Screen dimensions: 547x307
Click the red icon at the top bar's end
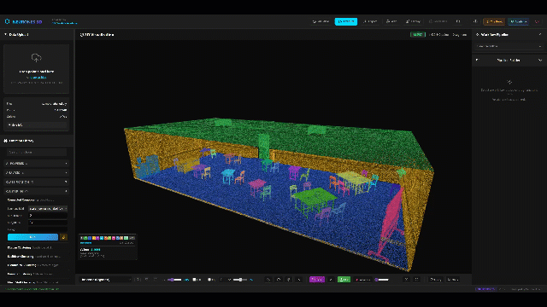538,21
